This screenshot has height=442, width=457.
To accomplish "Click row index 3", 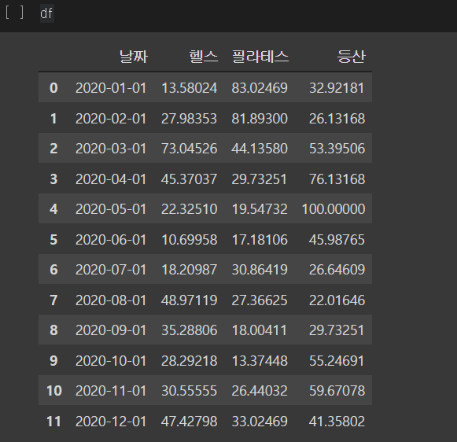I will coord(53,179).
